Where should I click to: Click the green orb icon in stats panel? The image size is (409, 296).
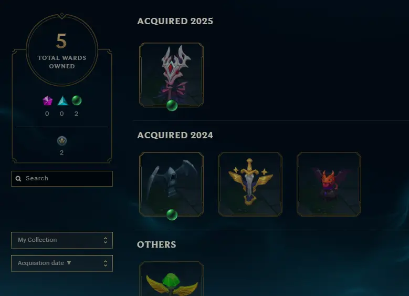[x=77, y=100]
